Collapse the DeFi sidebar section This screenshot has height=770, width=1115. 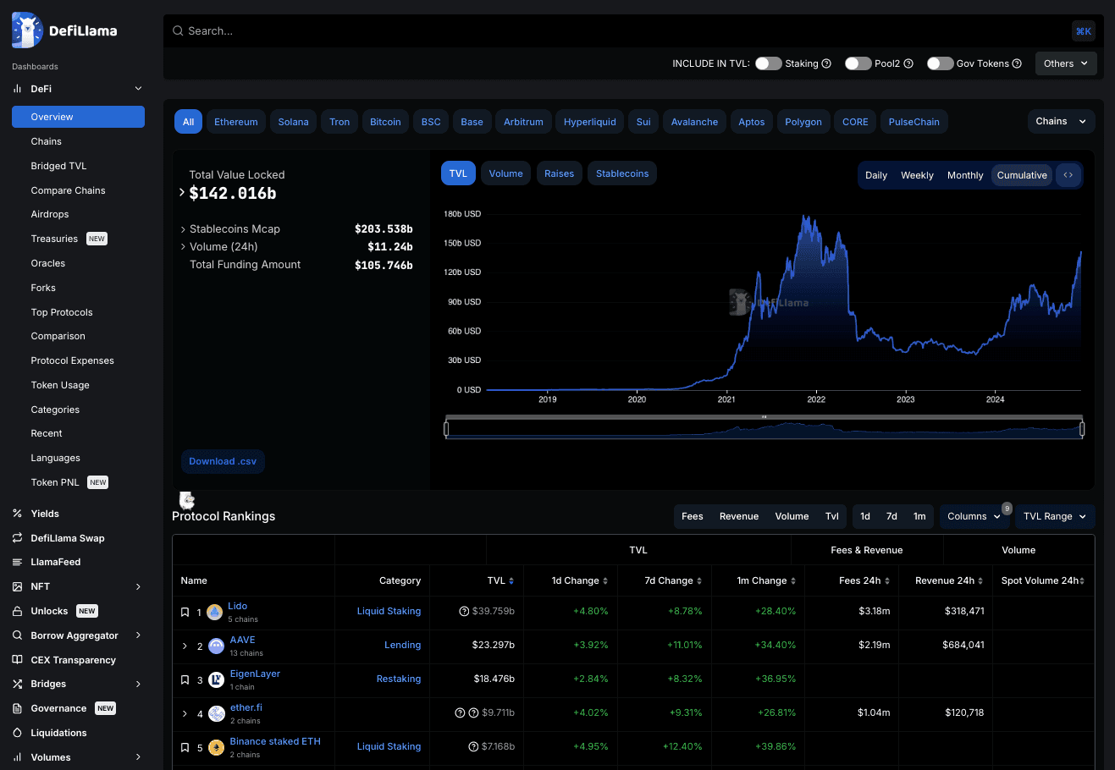139,89
